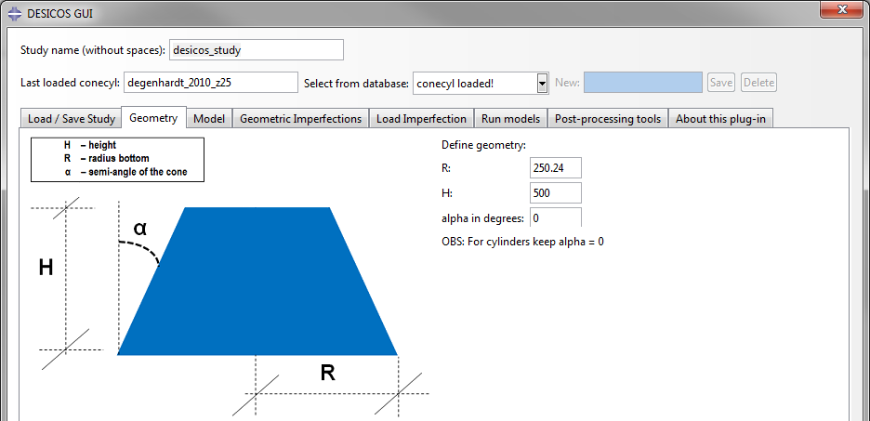Switch to the Run models tab
This screenshot has width=870, height=421.
tap(510, 119)
